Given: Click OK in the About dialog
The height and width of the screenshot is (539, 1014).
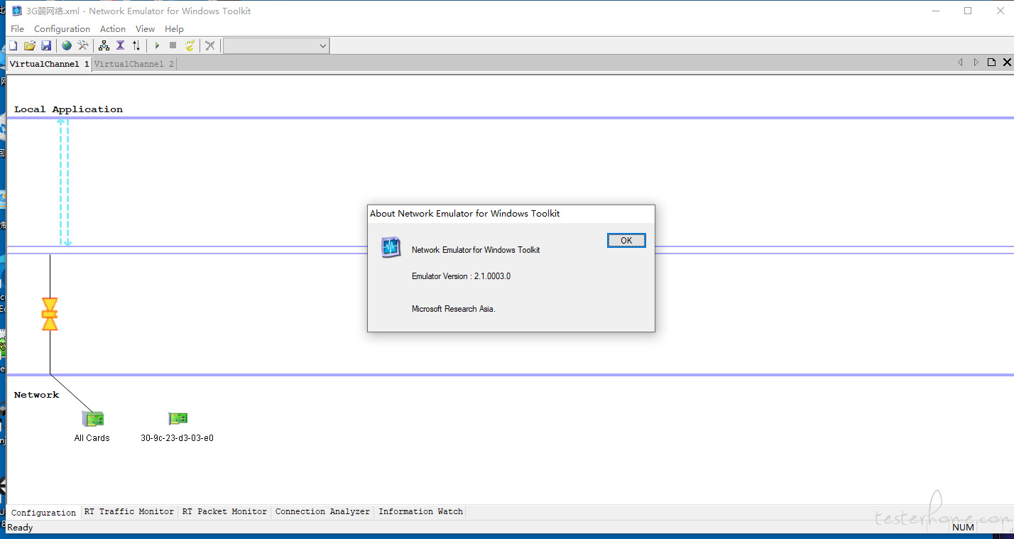Looking at the screenshot, I should pyautogui.click(x=626, y=241).
